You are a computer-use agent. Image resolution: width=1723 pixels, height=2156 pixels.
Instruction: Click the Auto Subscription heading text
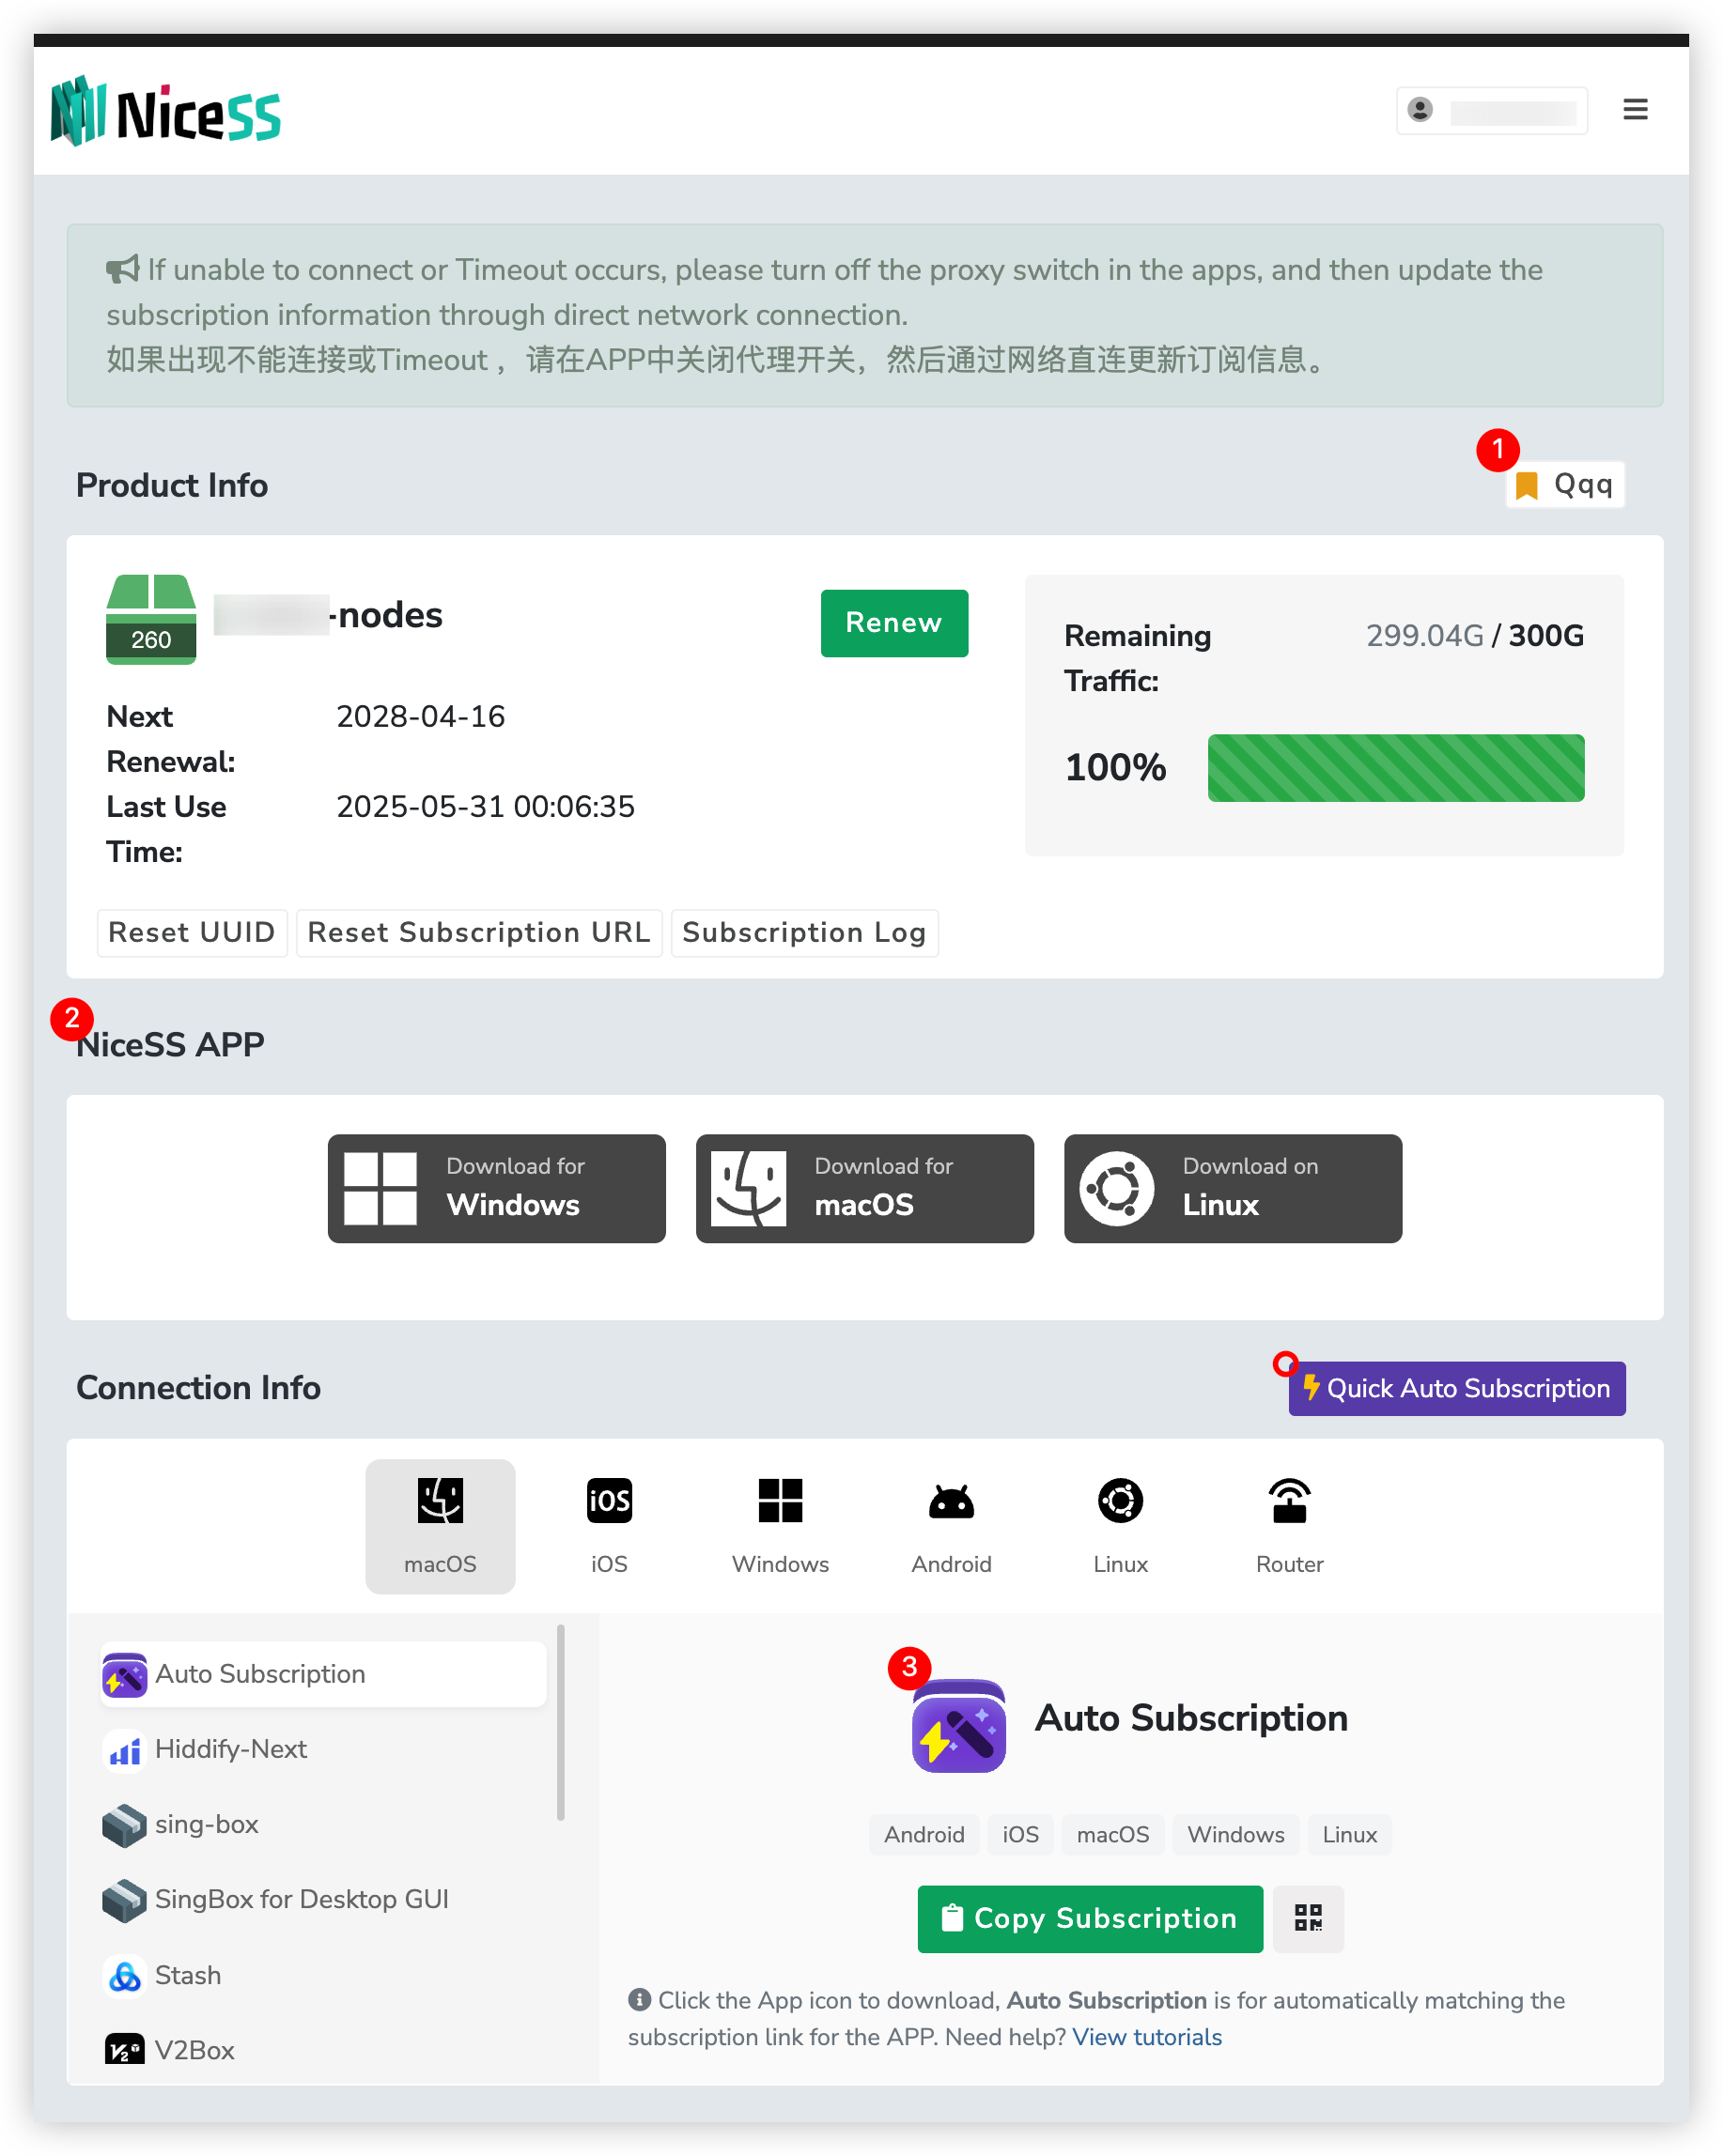point(1190,1718)
